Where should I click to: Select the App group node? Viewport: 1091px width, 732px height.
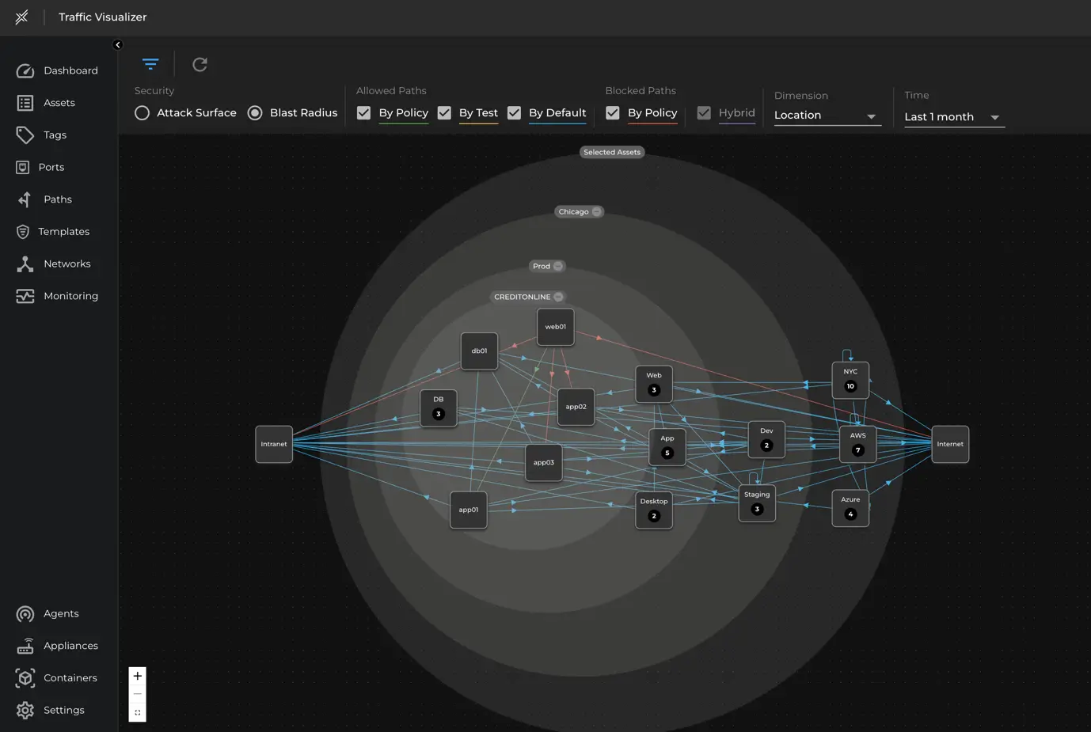pyautogui.click(x=667, y=446)
